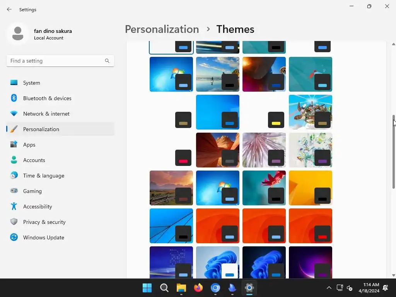Screen dimensions: 396x297
Task: Select the teal hummingbird theme
Action: click(311, 74)
